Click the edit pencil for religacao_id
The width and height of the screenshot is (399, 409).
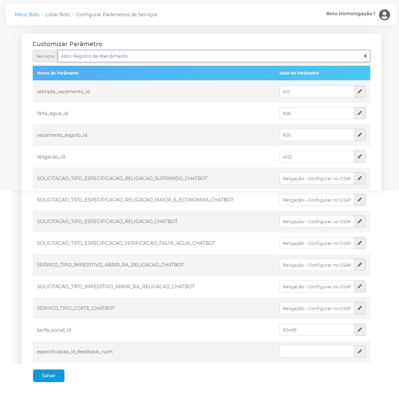tap(359, 157)
